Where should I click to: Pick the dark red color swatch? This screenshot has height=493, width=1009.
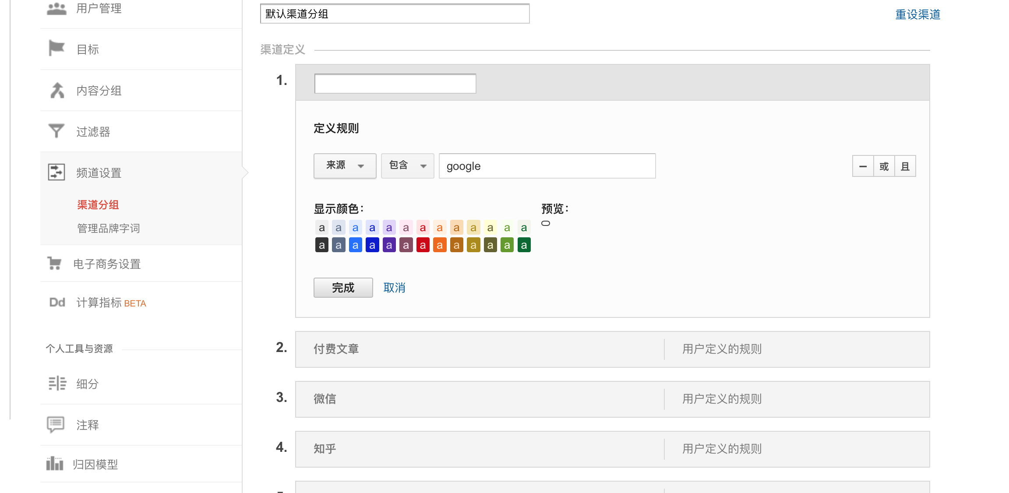[423, 245]
